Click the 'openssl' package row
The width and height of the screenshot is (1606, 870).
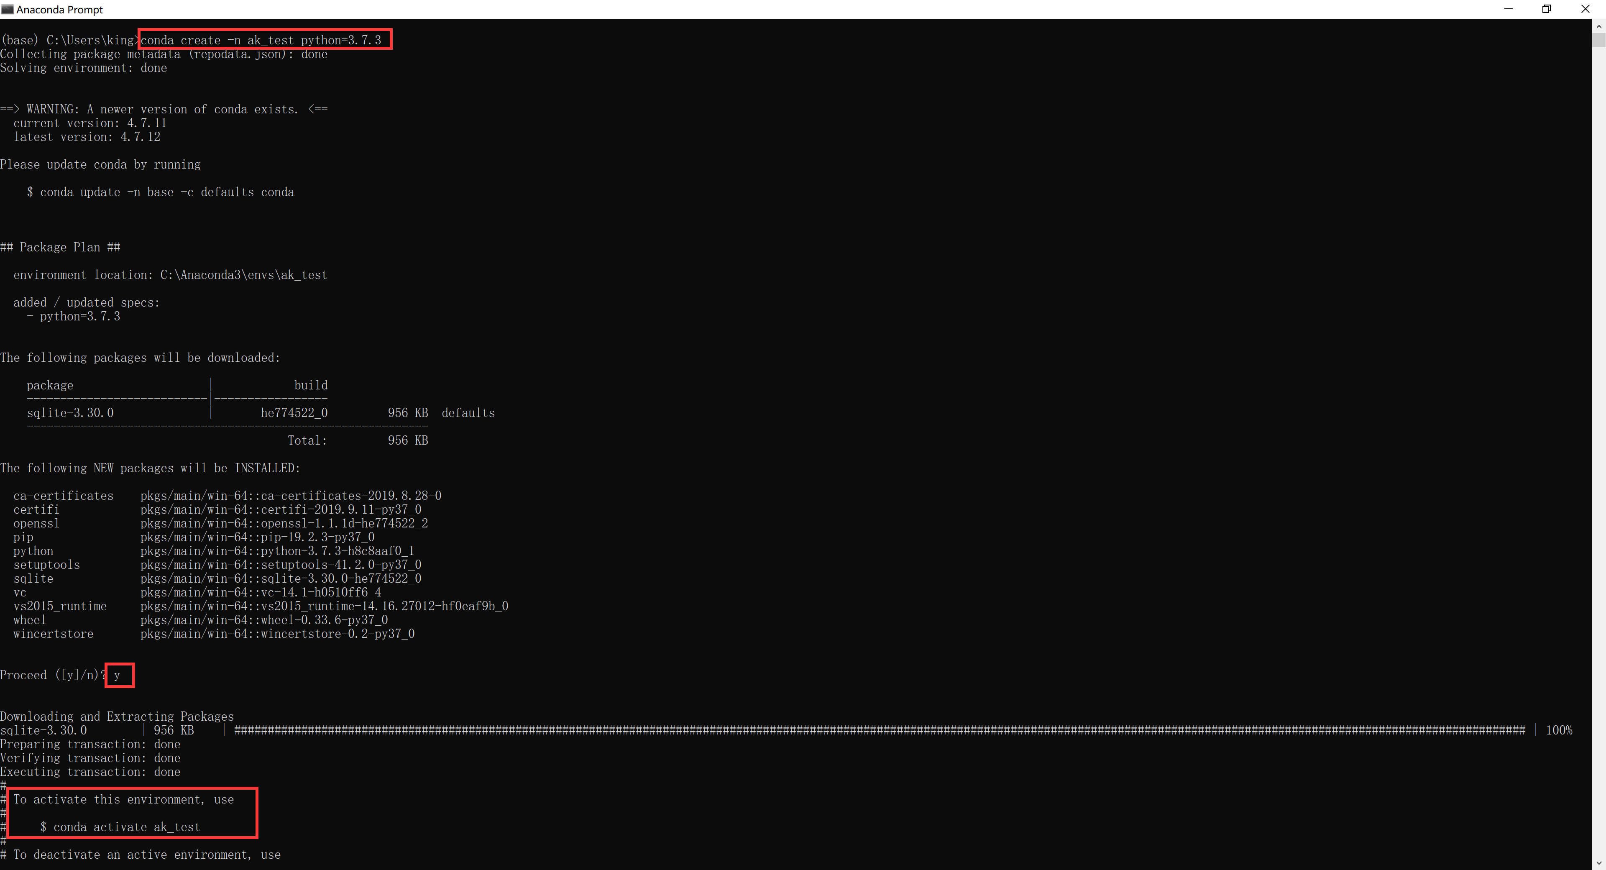point(221,523)
